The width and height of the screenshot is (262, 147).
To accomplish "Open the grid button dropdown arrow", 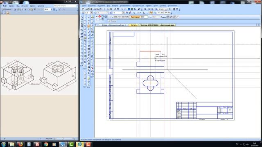I will click(141, 13).
